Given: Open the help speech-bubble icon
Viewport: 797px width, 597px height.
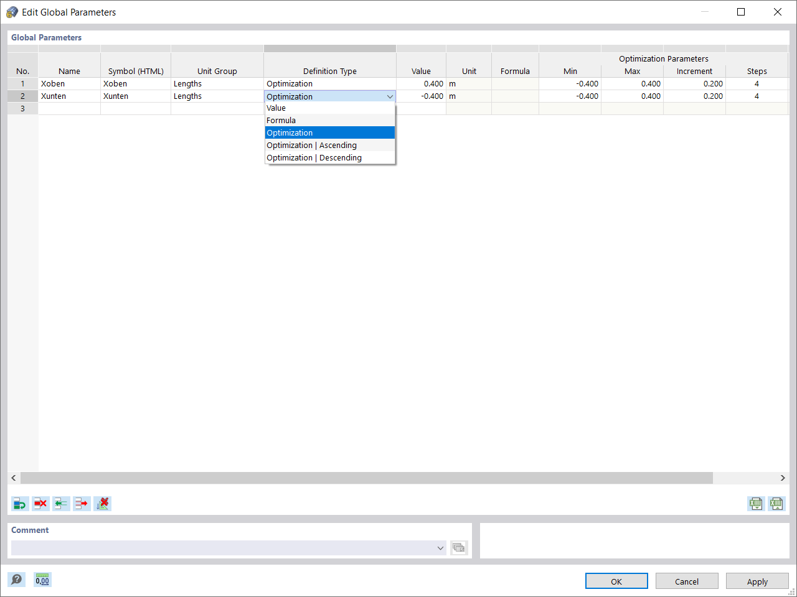Looking at the screenshot, I should pos(17,580).
